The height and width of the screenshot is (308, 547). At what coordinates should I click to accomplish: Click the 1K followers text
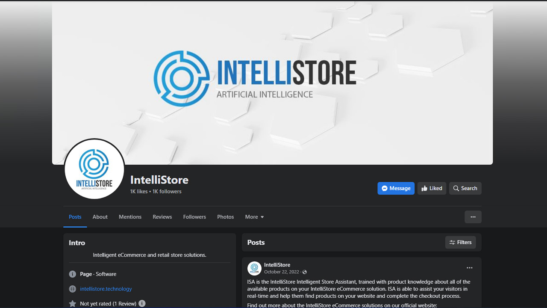tap(167, 191)
